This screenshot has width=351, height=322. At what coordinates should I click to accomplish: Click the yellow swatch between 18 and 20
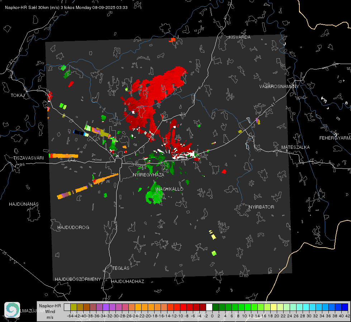[x=274, y=307]
